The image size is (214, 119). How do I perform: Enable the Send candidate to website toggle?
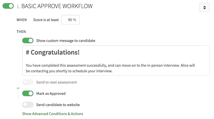pyautogui.click(x=28, y=105)
